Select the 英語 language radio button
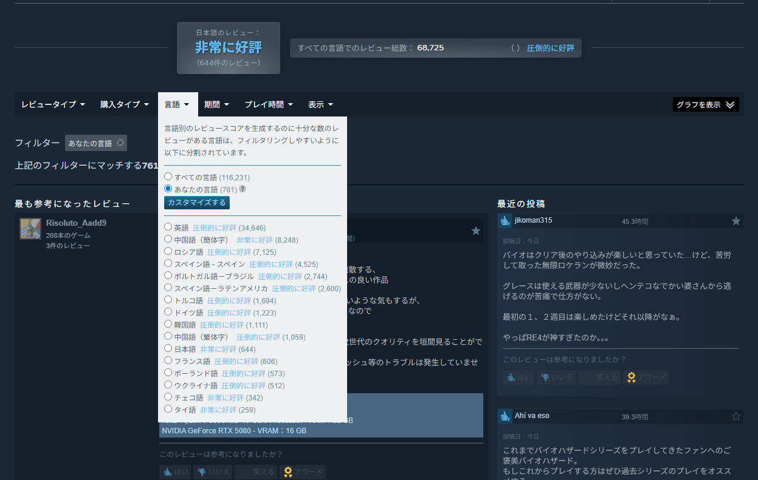This screenshot has width=758, height=480. (168, 228)
